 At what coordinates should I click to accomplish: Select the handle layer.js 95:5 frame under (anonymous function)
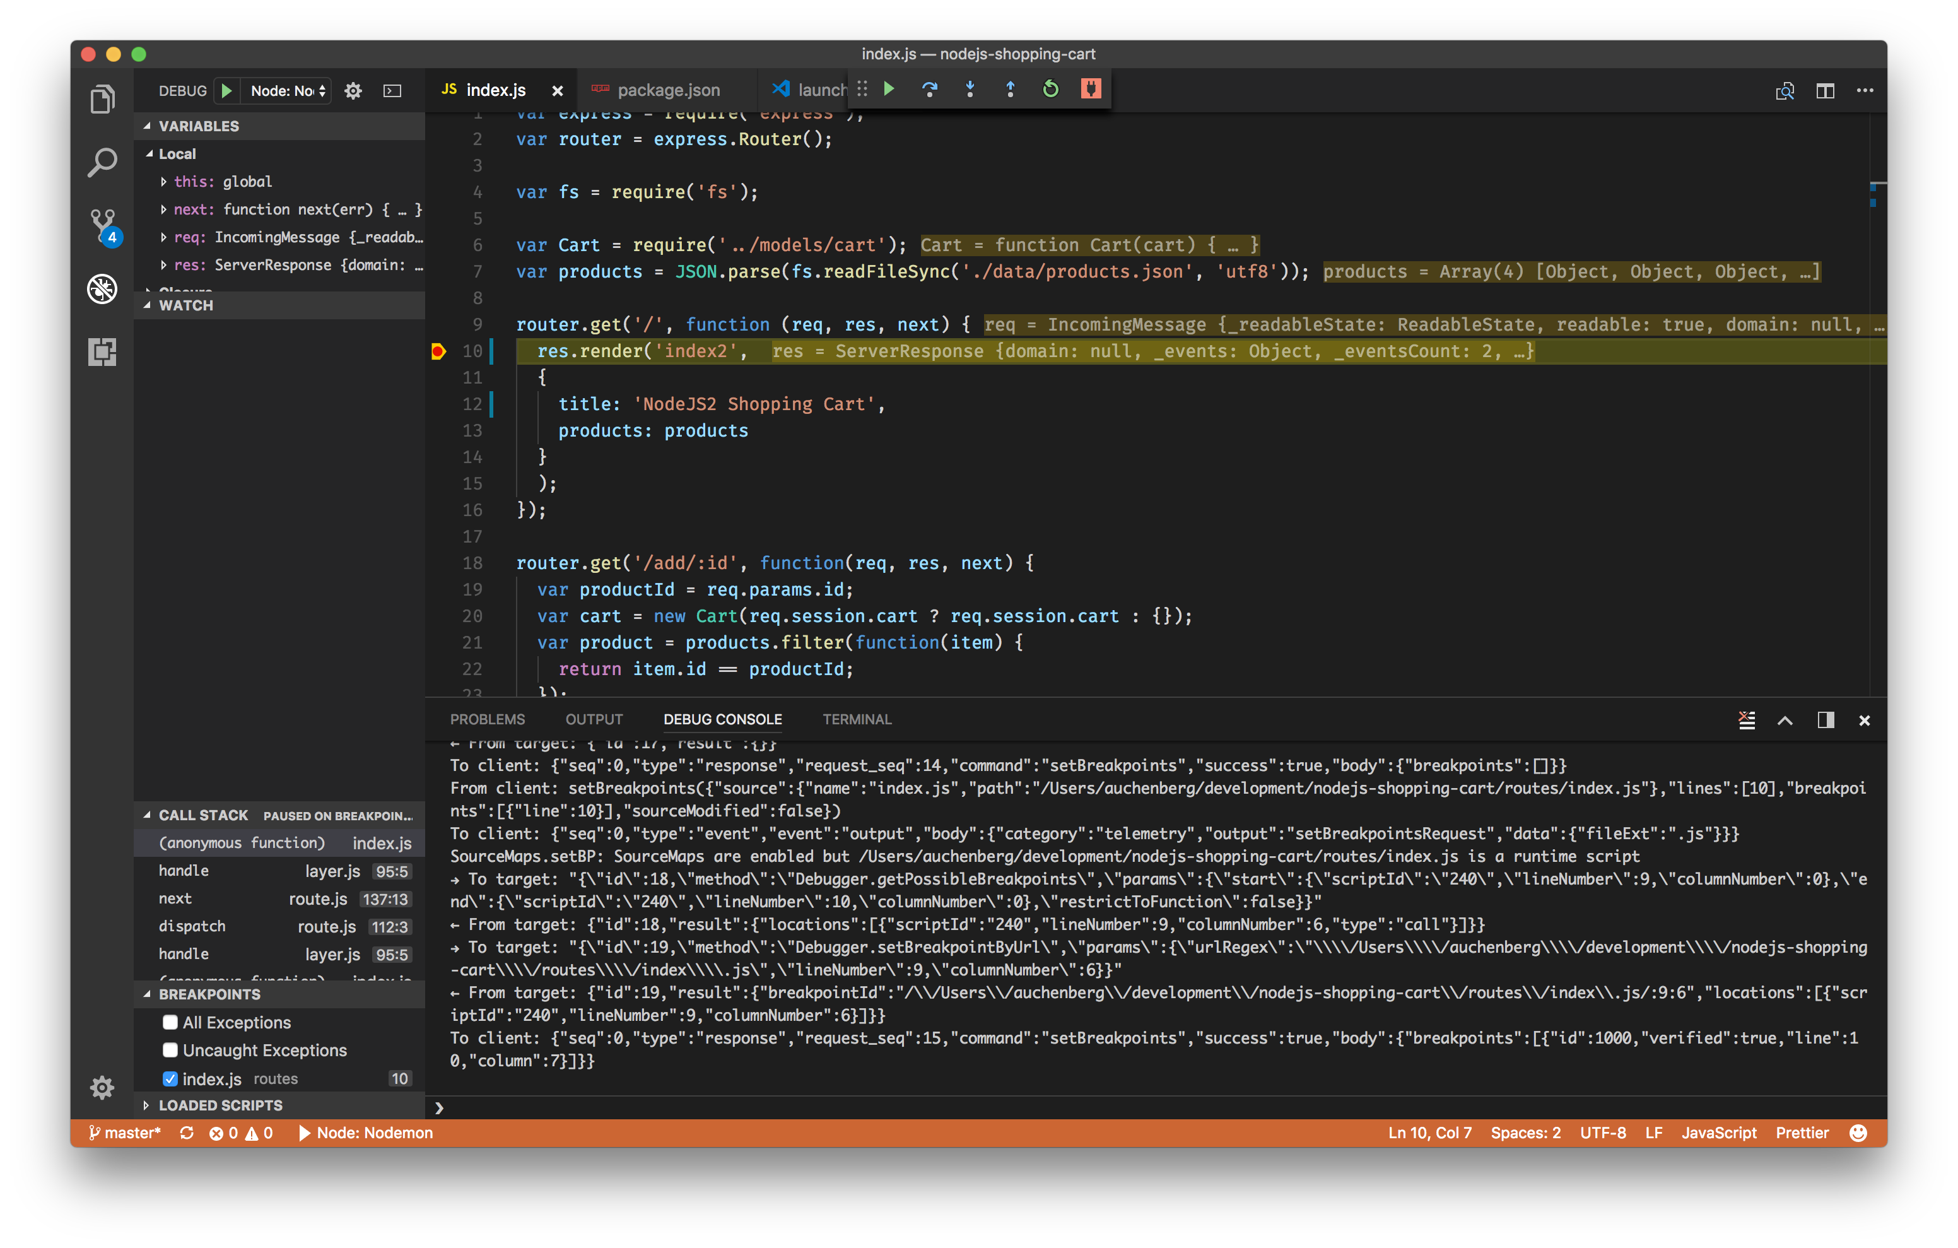(x=279, y=871)
